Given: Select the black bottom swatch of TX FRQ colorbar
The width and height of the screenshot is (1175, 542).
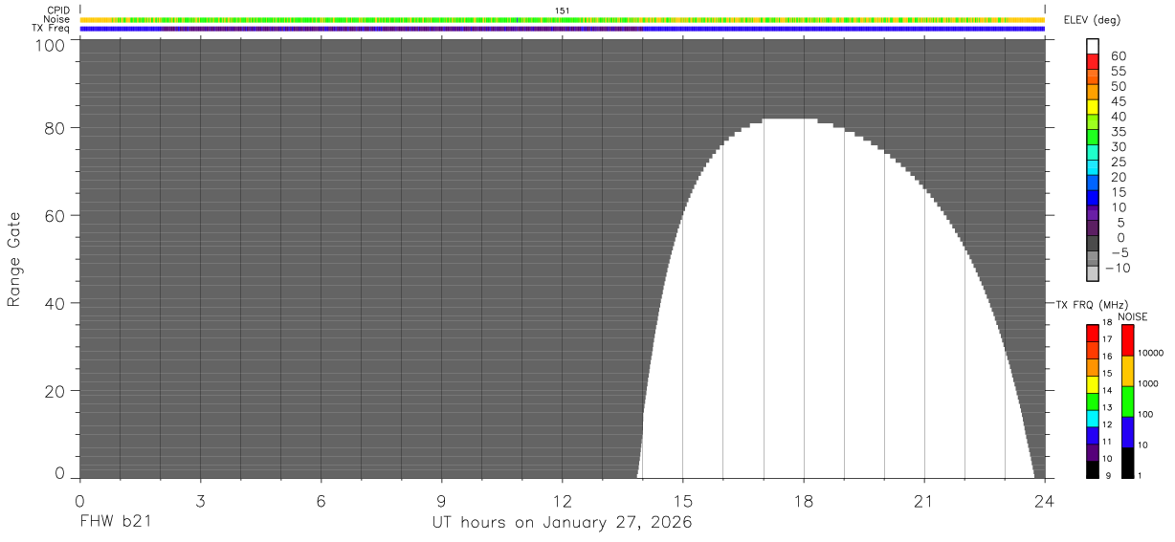Looking at the screenshot, I should (x=1092, y=469).
